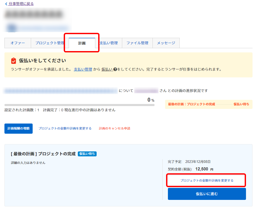Image resolution: width=258 pixels, height=209 pixels.
Task: Click the 最後の計画：プロジェクトの完成 status badge
Action: (x=209, y=104)
